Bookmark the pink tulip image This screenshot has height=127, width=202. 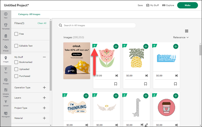[x=116, y=84]
